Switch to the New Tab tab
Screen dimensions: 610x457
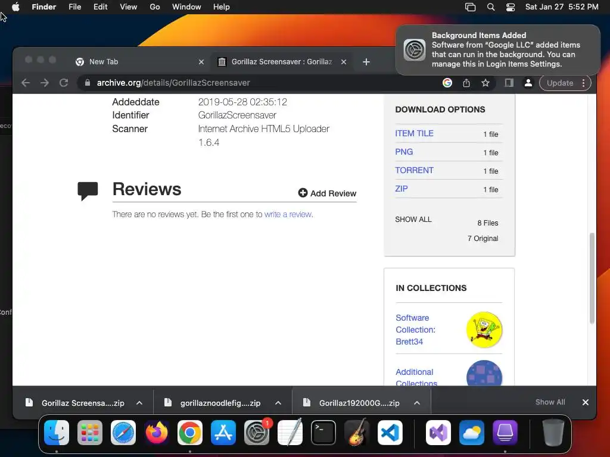140,62
